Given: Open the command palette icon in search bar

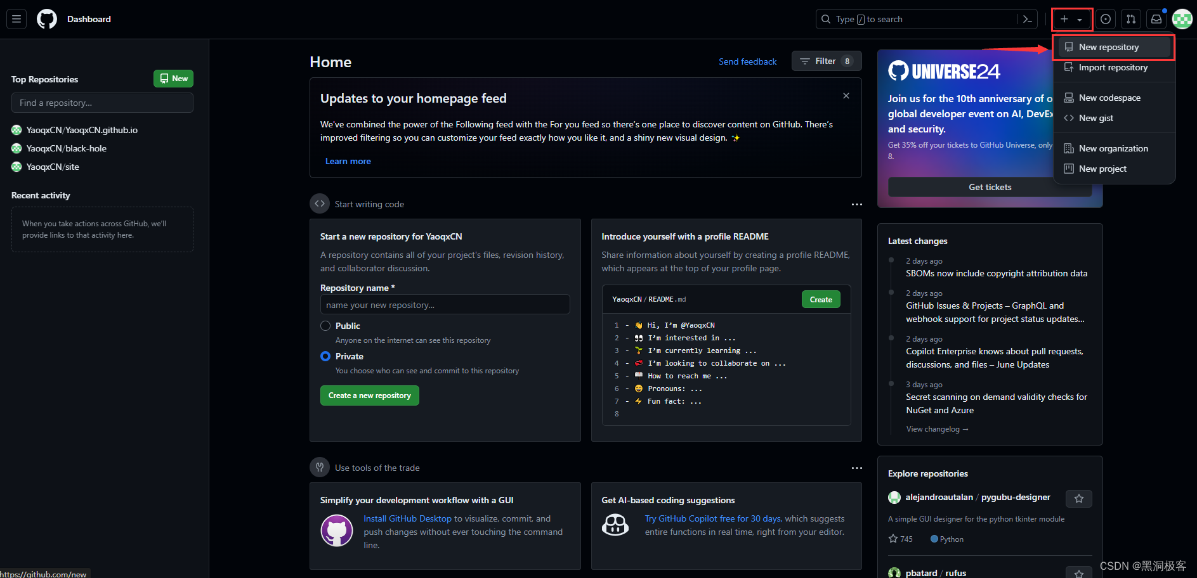Looking at the screenshot, I should click(1028, 19).
